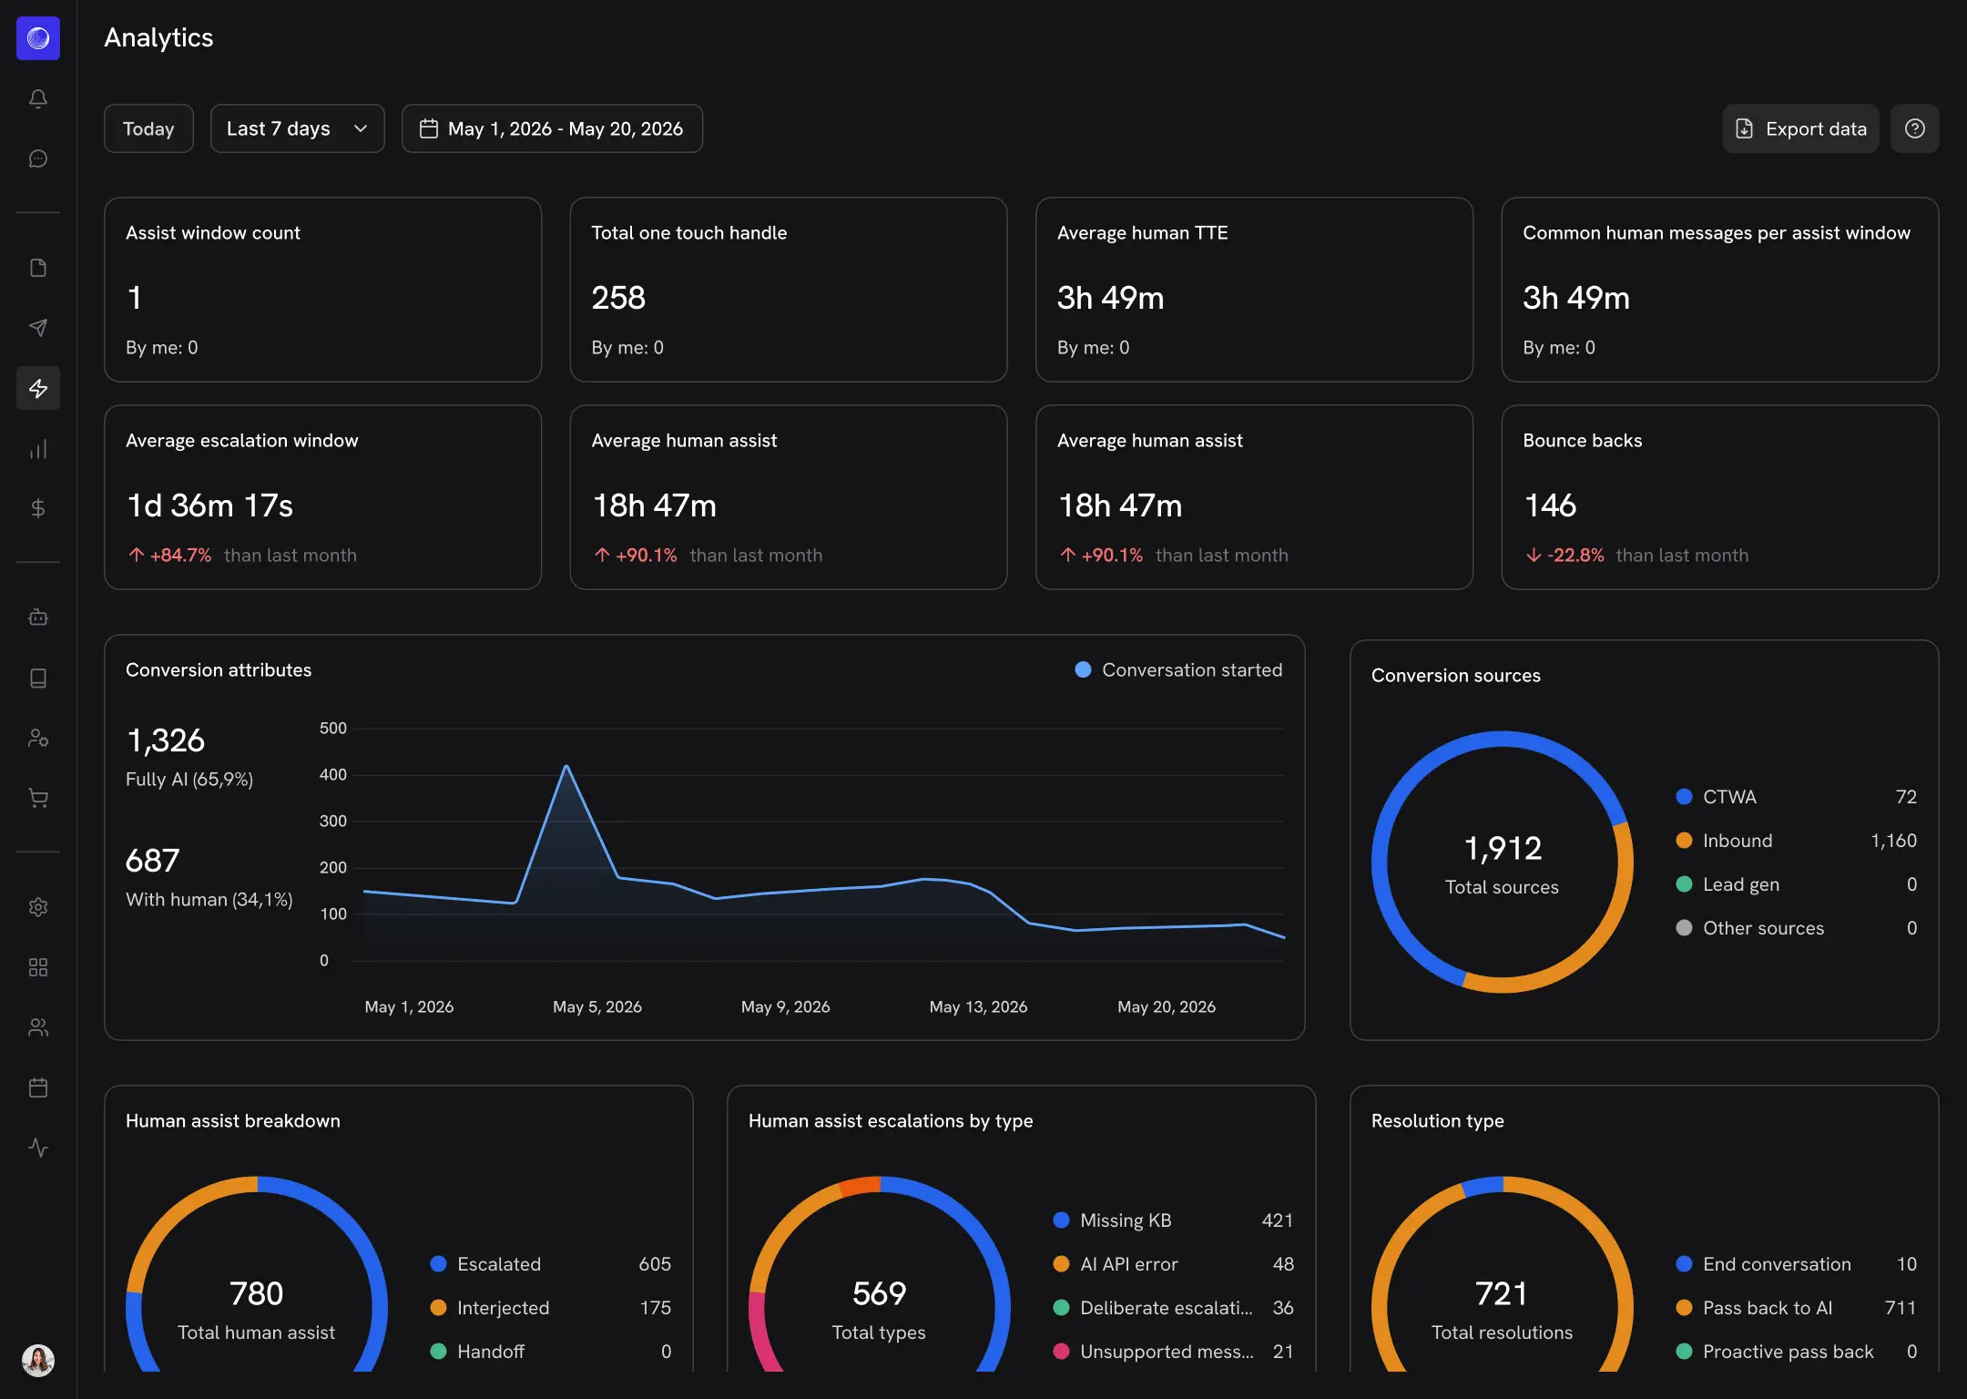Click the app logo icon
Screen dimensions: 1967x1399
tap(38, 38)
